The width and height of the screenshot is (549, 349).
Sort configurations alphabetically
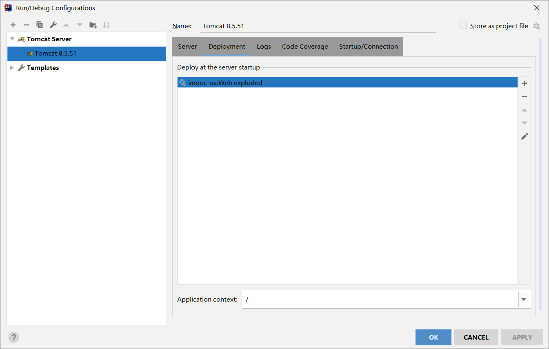106,25
